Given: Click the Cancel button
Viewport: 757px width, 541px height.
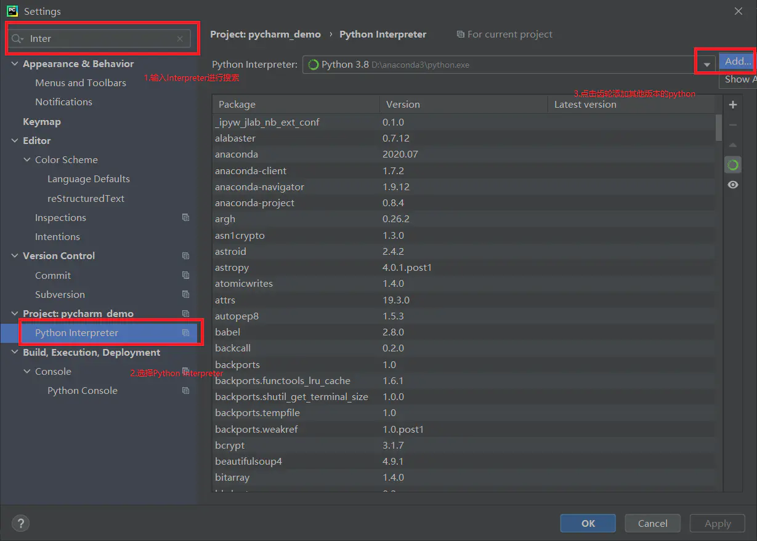Looking at the screenshot, I should 652,523.
